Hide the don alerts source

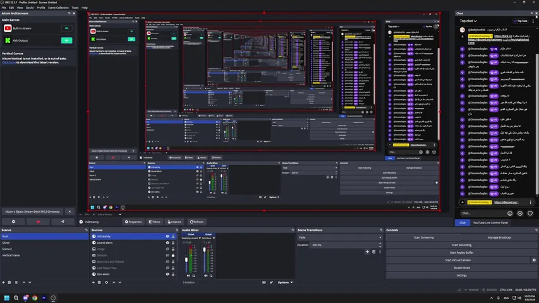tap(167, 274)
